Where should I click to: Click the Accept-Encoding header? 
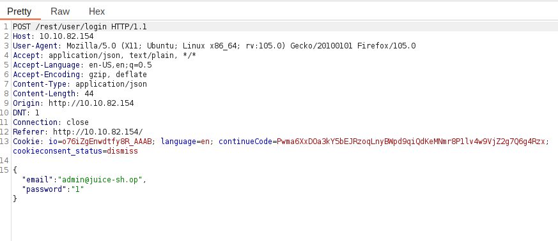click(x=80, y=75)
